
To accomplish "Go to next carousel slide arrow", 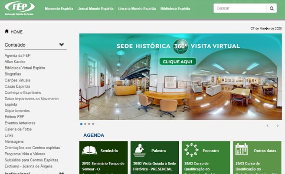I will click(x=278, y=126).
